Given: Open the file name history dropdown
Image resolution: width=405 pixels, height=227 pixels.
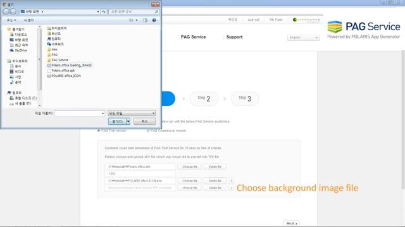Looking at the screenshot, I should pos(103,113).
